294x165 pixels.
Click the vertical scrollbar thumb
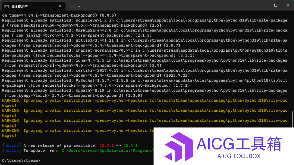(292, 119)
